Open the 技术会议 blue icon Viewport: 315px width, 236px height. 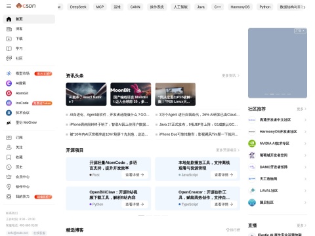click(9, 113)
